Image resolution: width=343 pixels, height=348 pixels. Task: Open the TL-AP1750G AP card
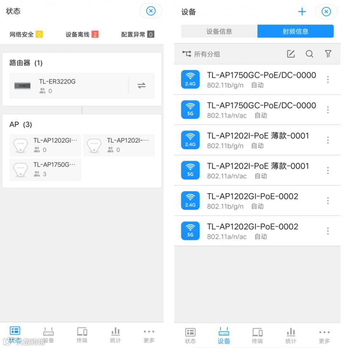[x=45, y=169]
